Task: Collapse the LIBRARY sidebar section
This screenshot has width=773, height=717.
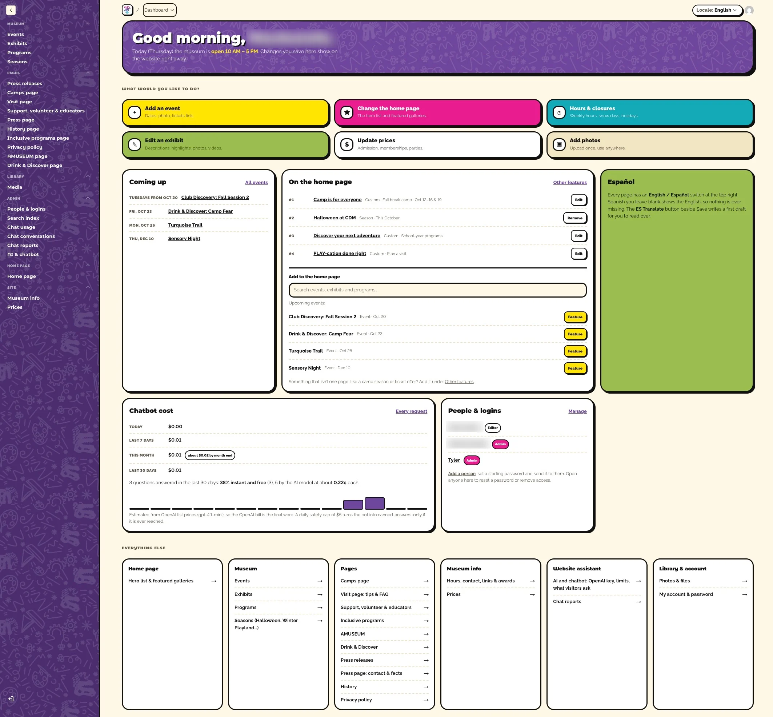Action: pyautogui.click(x=88, y=176)
